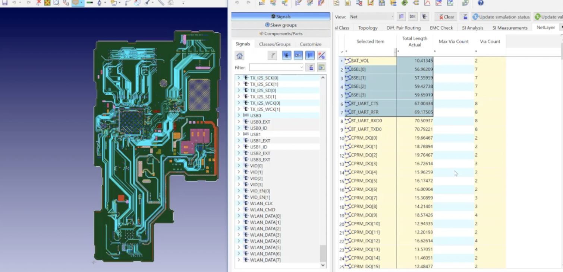Open the Customize tab
The width and height of the screenshot is (563, 272).
pyautogui.click(x=311, y=44)
